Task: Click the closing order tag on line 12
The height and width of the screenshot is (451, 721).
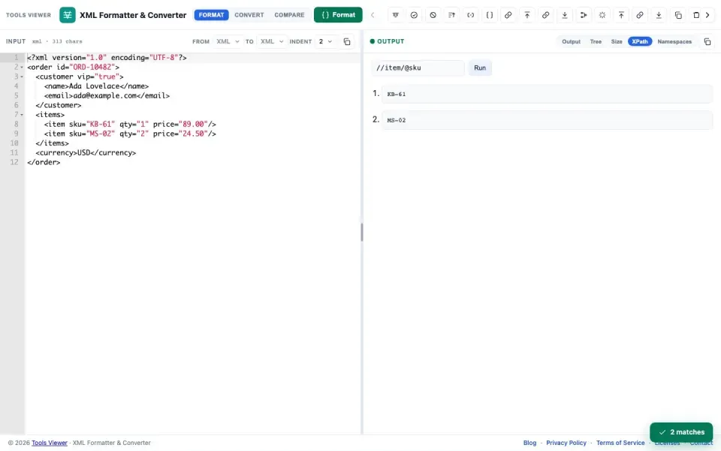Action: (44, 163)
